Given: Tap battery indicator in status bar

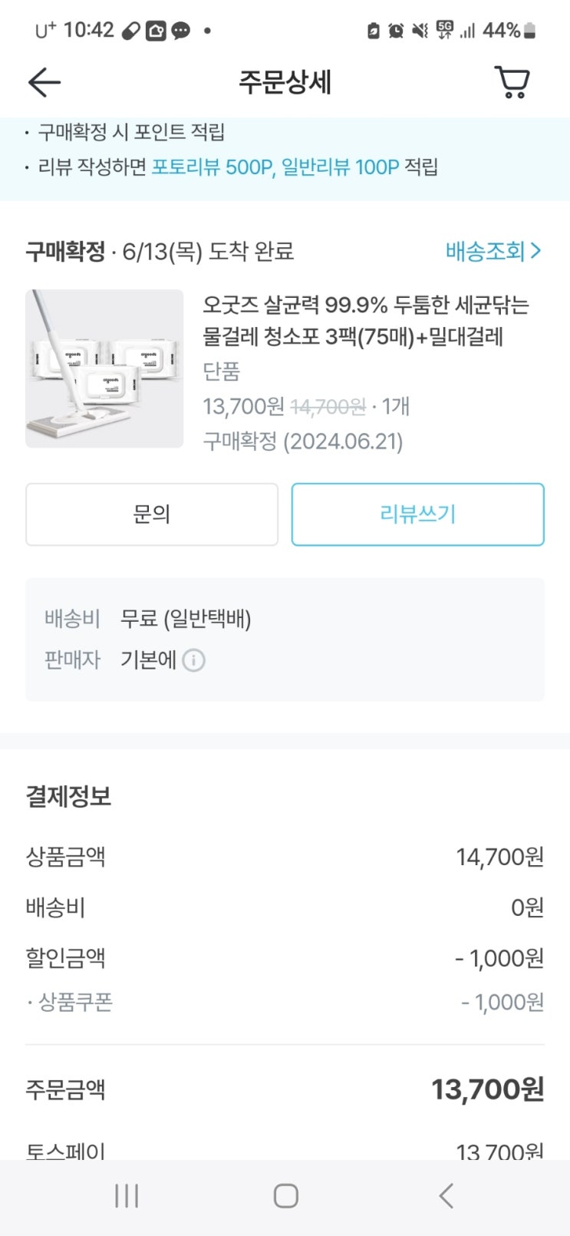Looking at the screenshot, I should (x=529, y=31).
